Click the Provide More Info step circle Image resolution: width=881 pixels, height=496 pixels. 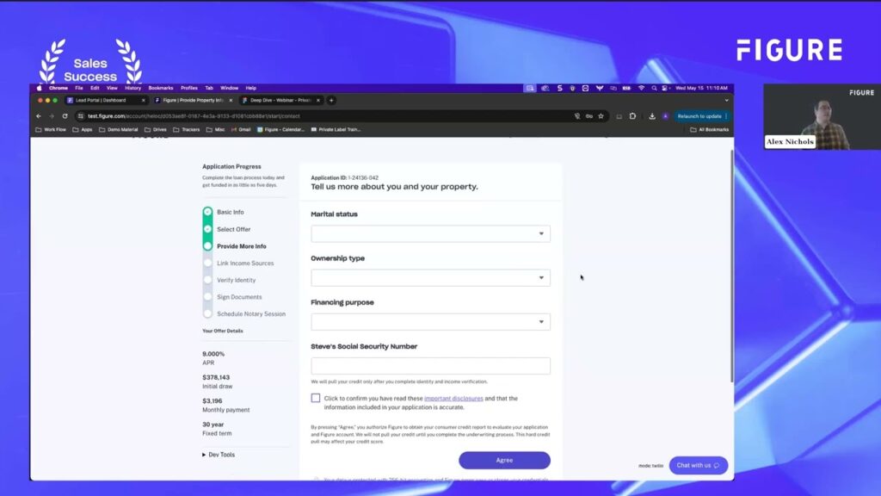pyautogui.click(x=207, y=246)
